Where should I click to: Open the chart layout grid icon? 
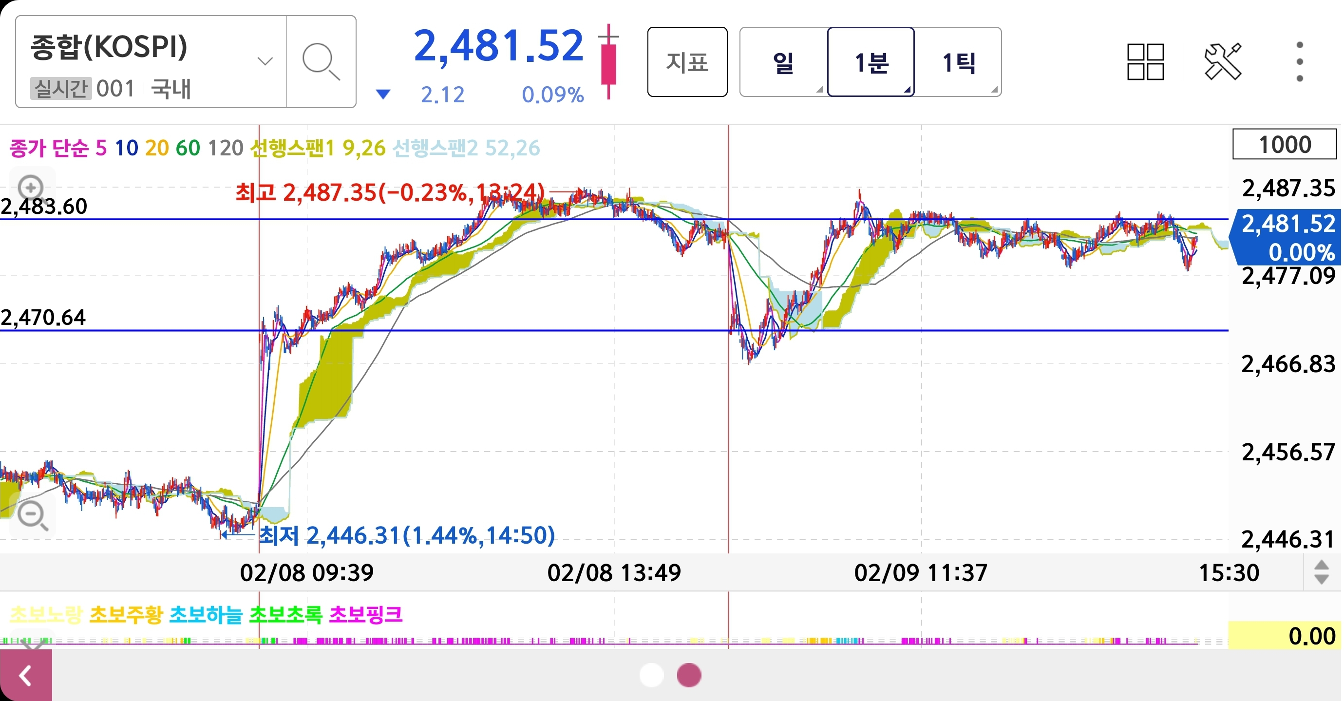pyautogui.click(x=1145, y=62)
